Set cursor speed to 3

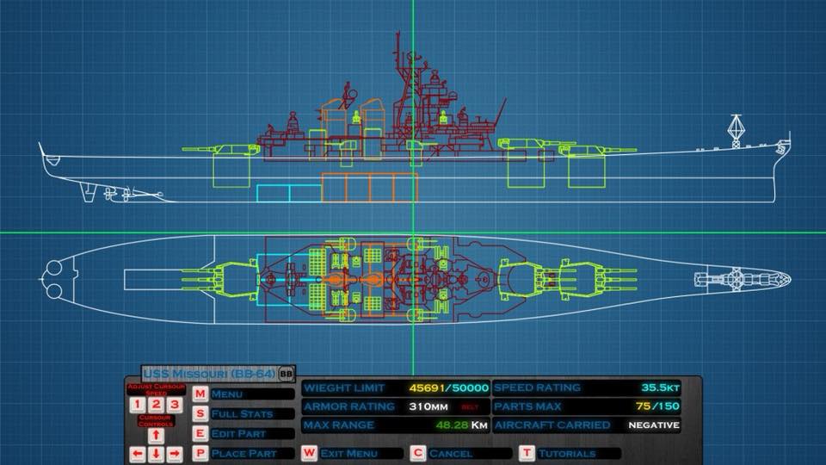(x=175, y=405)
